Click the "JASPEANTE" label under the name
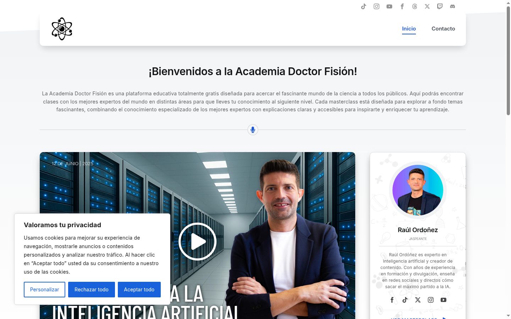Screen dimensions: 511x319 (x=418, y=239)
